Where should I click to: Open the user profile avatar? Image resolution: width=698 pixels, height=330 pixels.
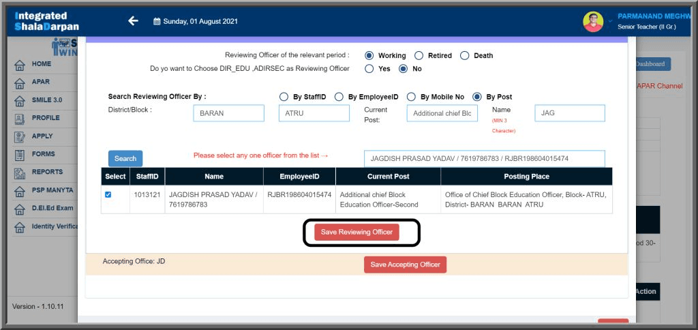point(592,22)
